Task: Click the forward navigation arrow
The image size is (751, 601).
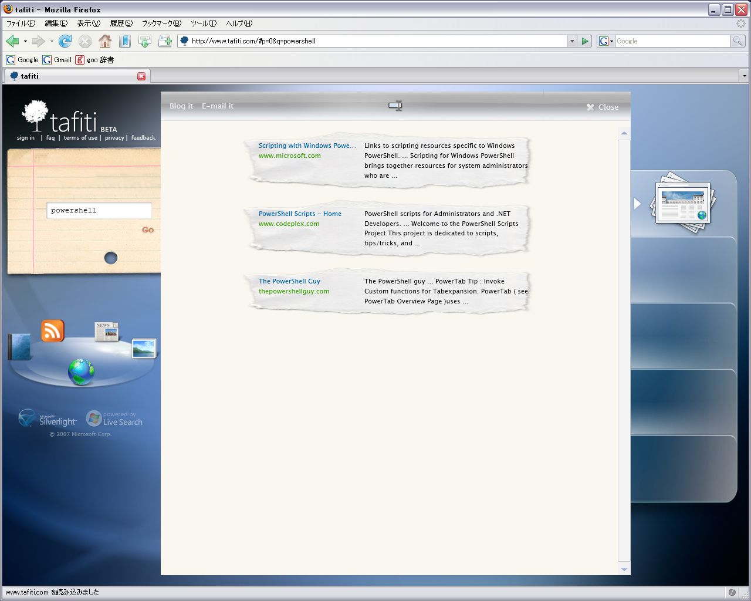Action: coord(39,41)
